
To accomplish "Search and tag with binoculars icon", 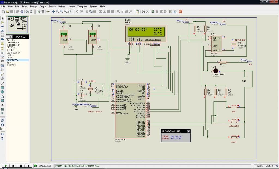I will click(x=143, y=12).
